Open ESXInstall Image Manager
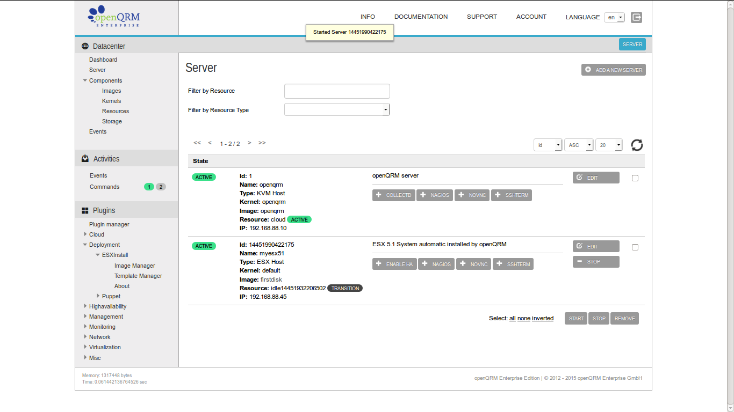 pyautogui.click(x=135, y=266)
